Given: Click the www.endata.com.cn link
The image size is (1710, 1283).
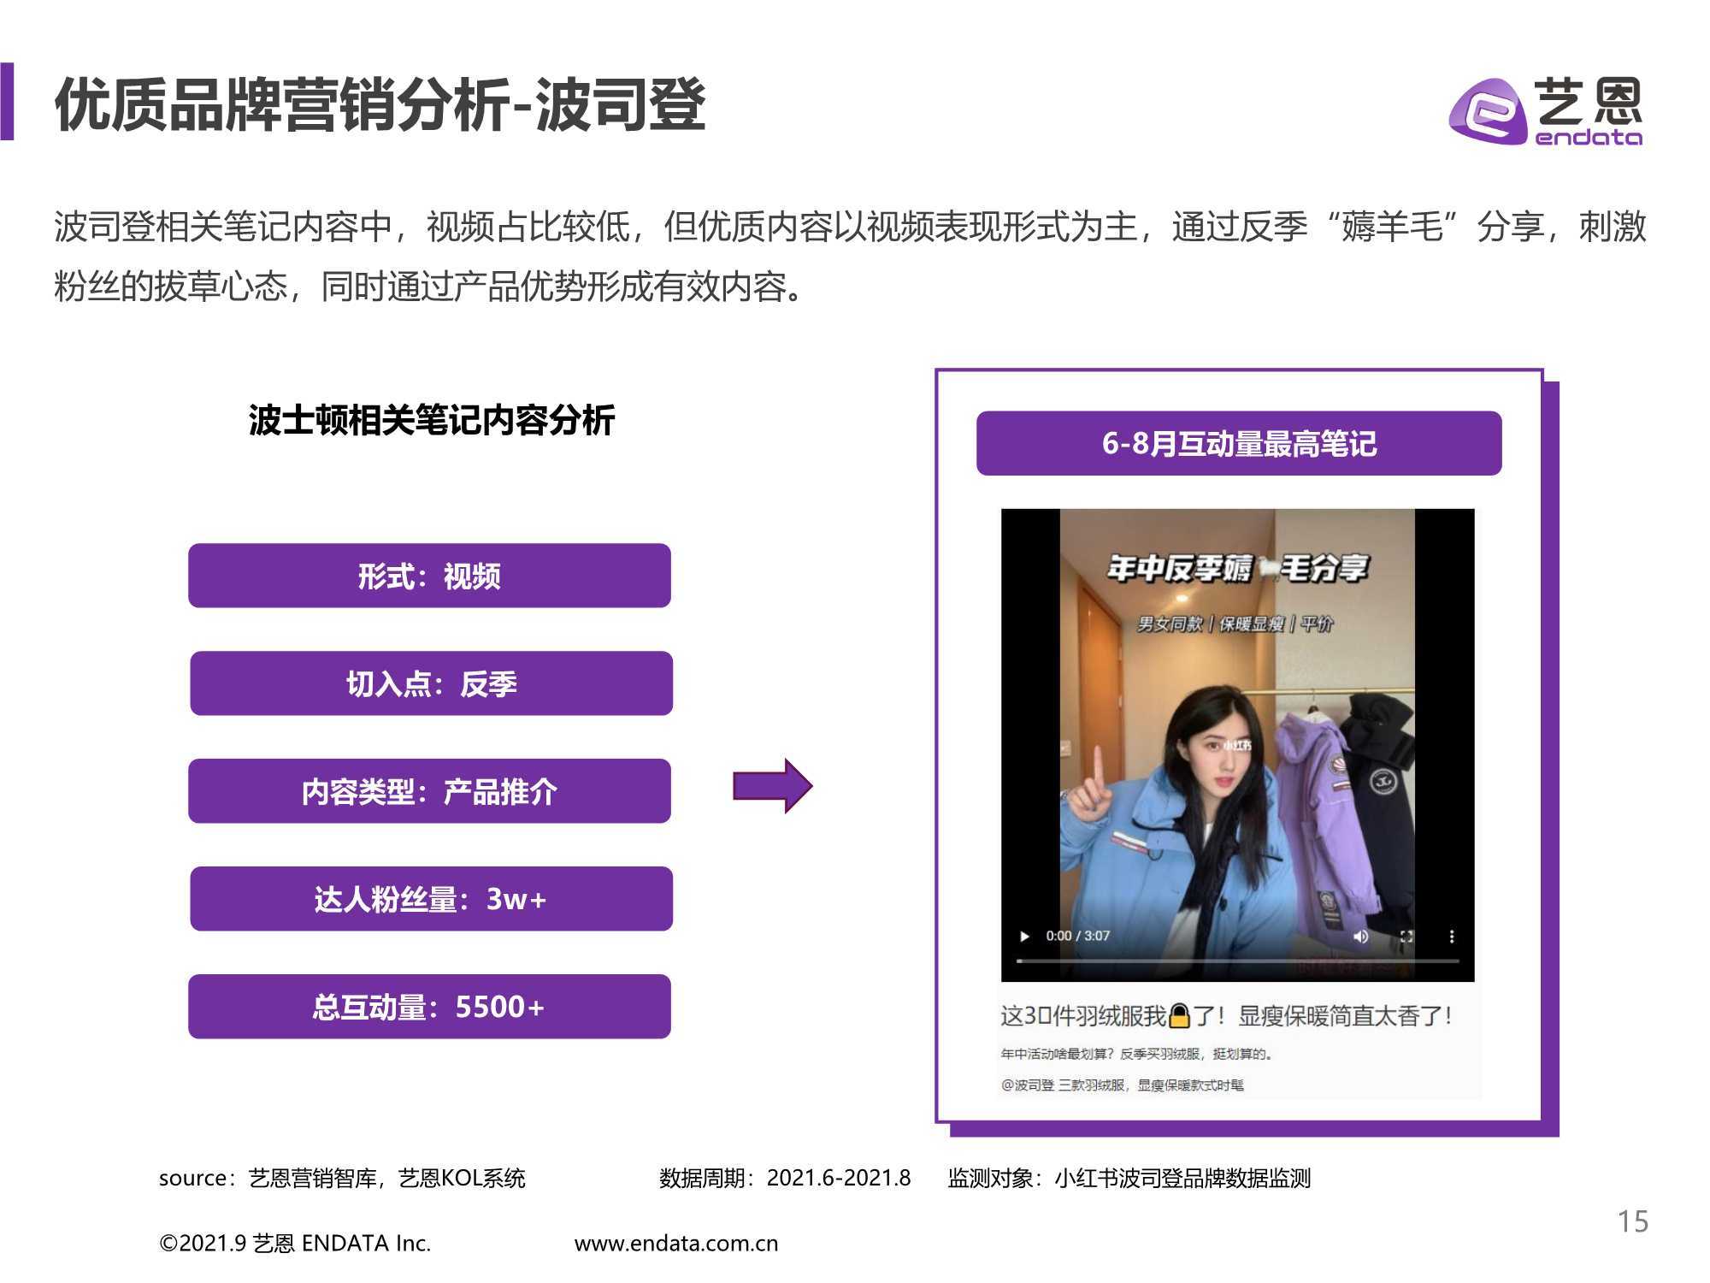Looking at the screenshot, I should pyautogui.click(x=676, y=1244).
